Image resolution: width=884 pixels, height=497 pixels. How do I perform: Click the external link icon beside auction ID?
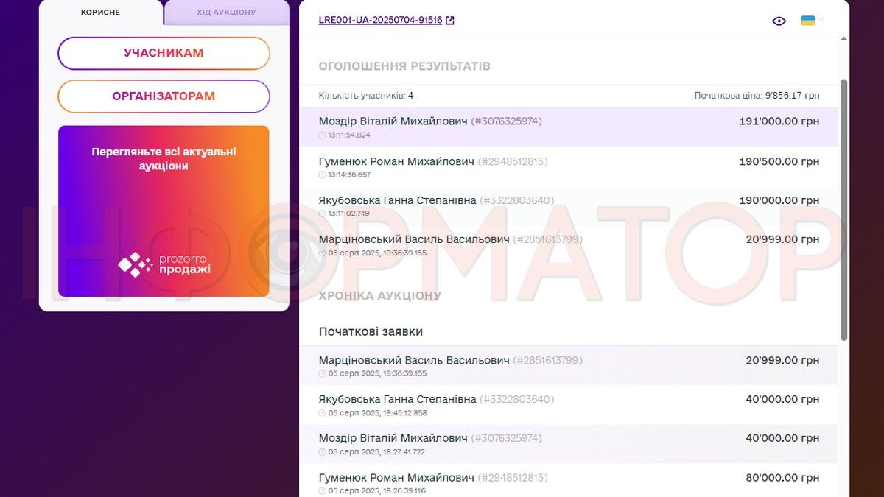pos(450,21)
